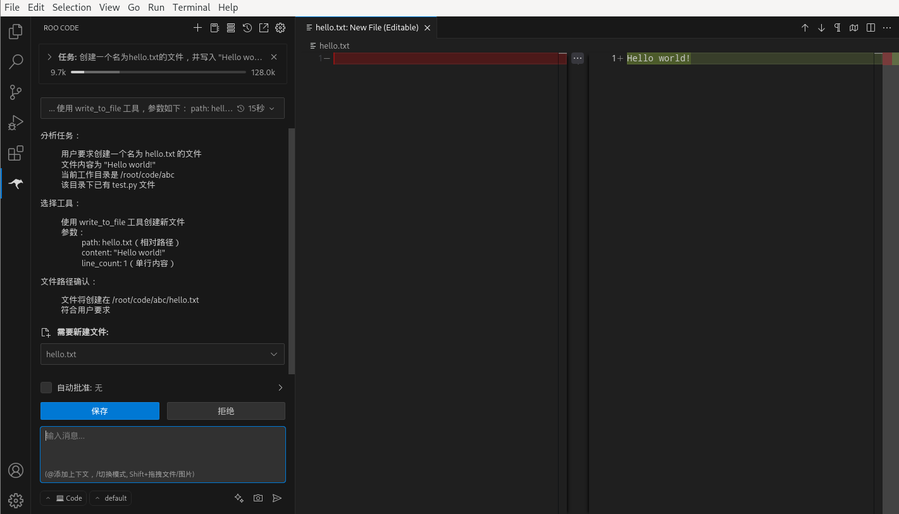Open the Code mode selector
899x514 pixels.
[65, 498]
